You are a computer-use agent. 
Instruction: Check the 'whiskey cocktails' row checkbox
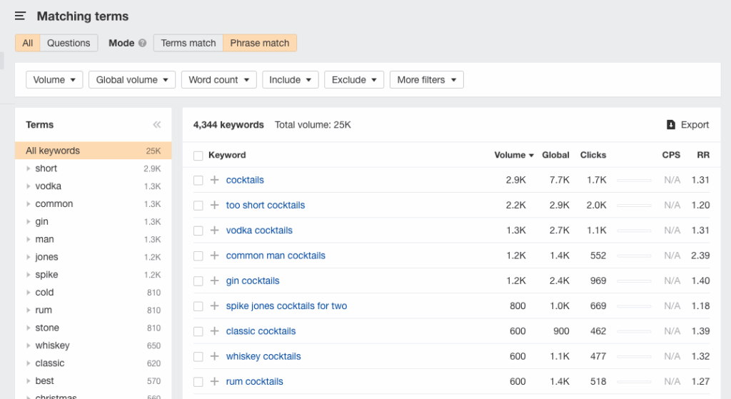tap(198, 357)
